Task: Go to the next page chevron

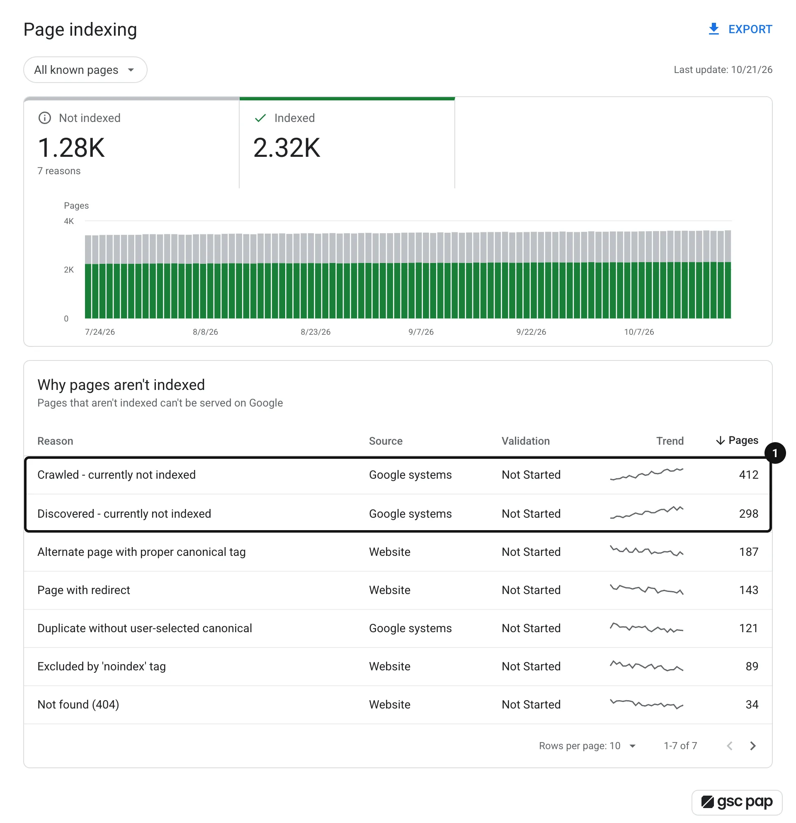Action: point(753,746)
